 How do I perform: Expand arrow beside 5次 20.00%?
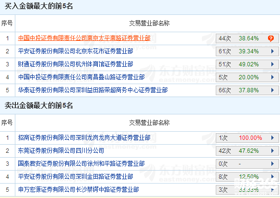click(x=272, y=77)
